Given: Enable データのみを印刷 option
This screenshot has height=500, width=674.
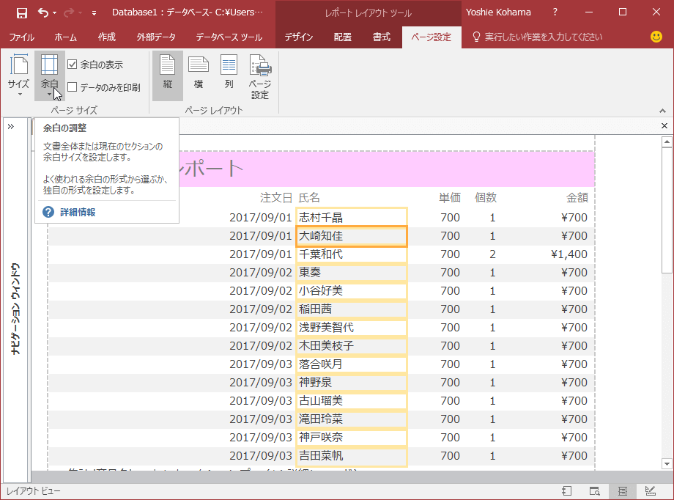Looking at the screenshot, I should (72, 87).
